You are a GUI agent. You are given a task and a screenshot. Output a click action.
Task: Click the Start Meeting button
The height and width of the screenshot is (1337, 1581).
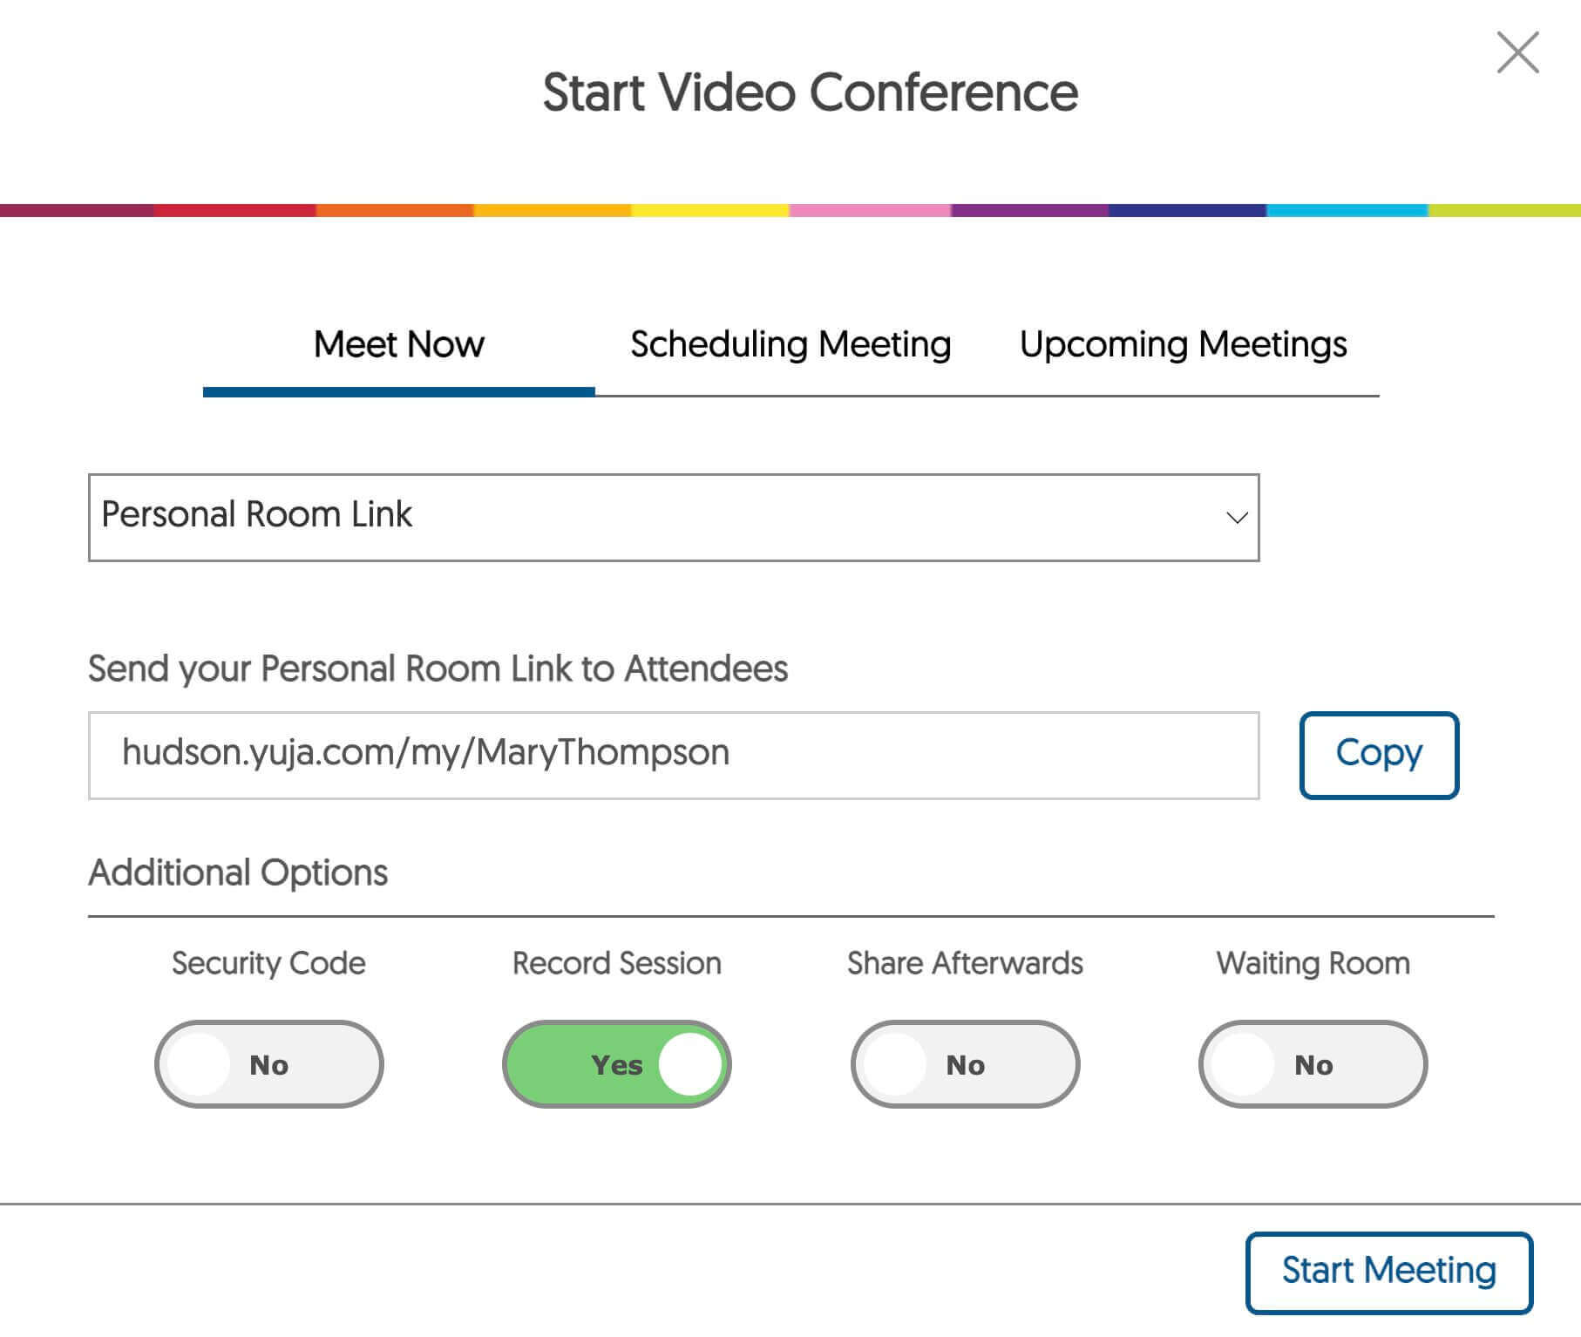pyautogui.click(x=1389, y=1273)
